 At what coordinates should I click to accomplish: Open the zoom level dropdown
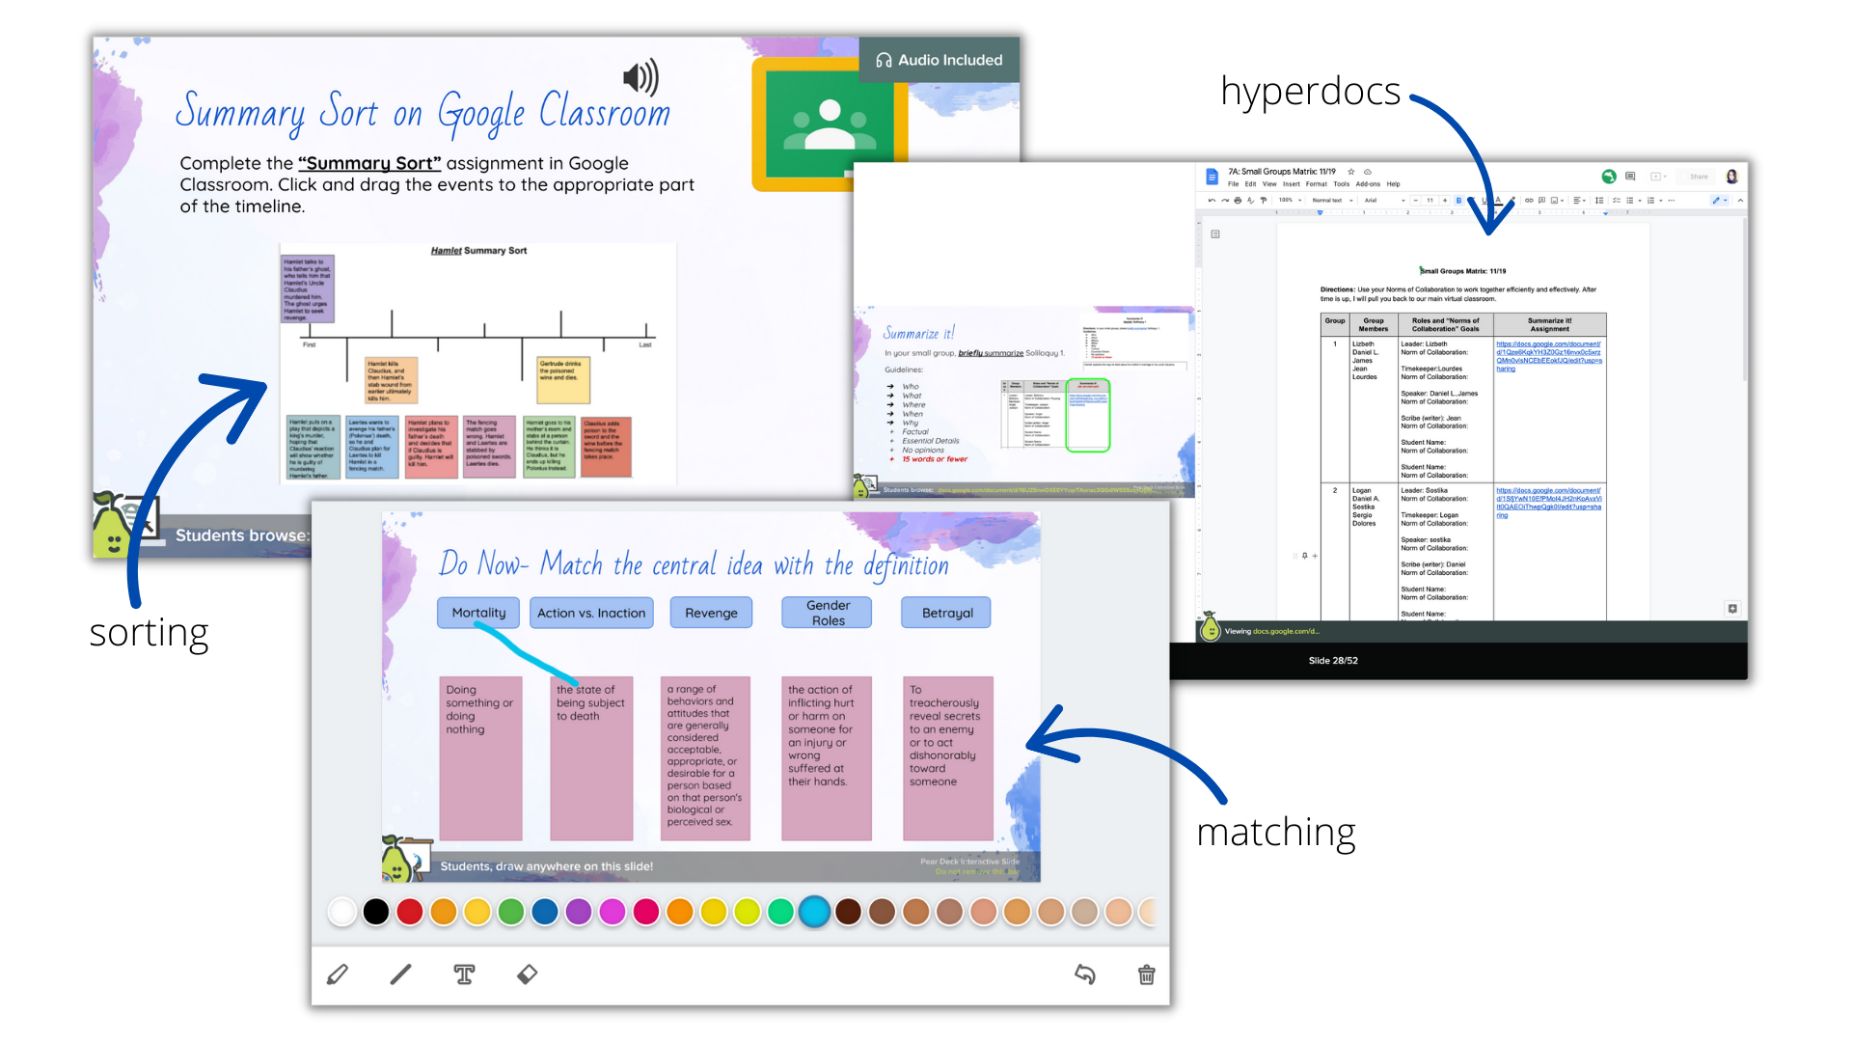1290,201
